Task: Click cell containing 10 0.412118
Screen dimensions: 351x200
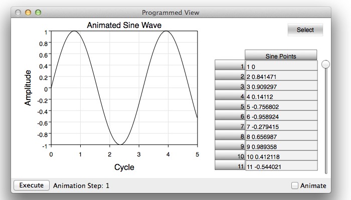Action: pyautogui.click(x=281, y=155)
